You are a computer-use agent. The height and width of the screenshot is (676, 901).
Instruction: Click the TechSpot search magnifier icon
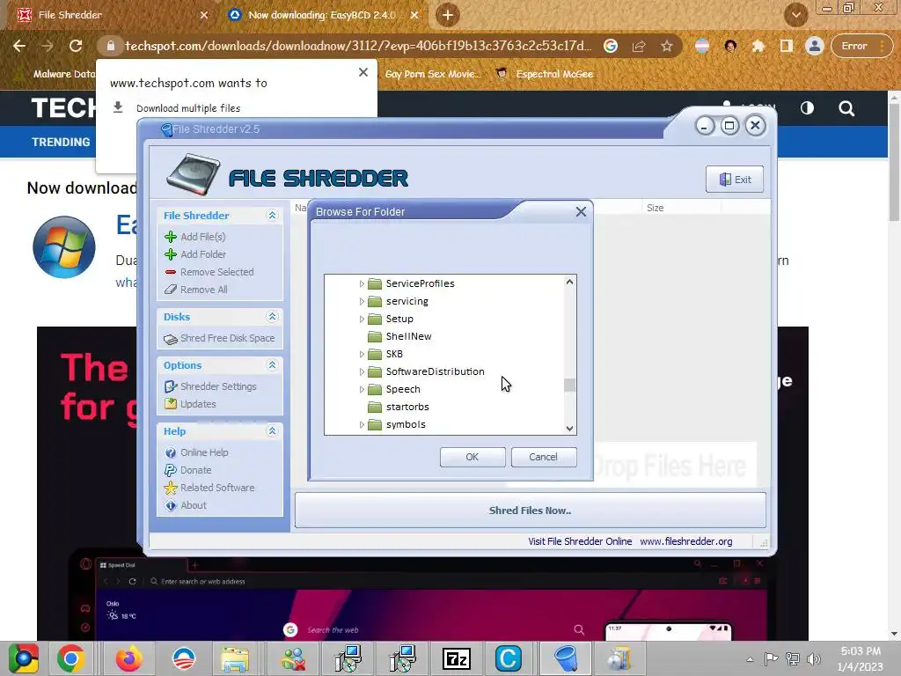click(846, 108)
